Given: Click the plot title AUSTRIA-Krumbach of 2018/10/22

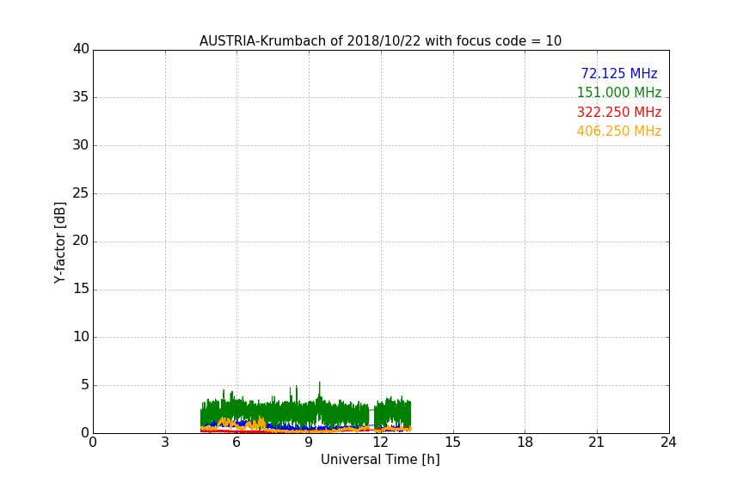Looking at the screenshot, I should [x=380, y=40].
